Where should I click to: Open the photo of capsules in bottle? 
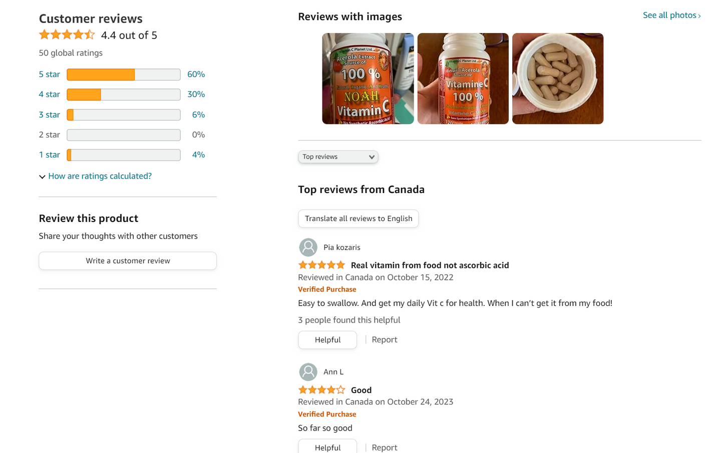(557, 78)
